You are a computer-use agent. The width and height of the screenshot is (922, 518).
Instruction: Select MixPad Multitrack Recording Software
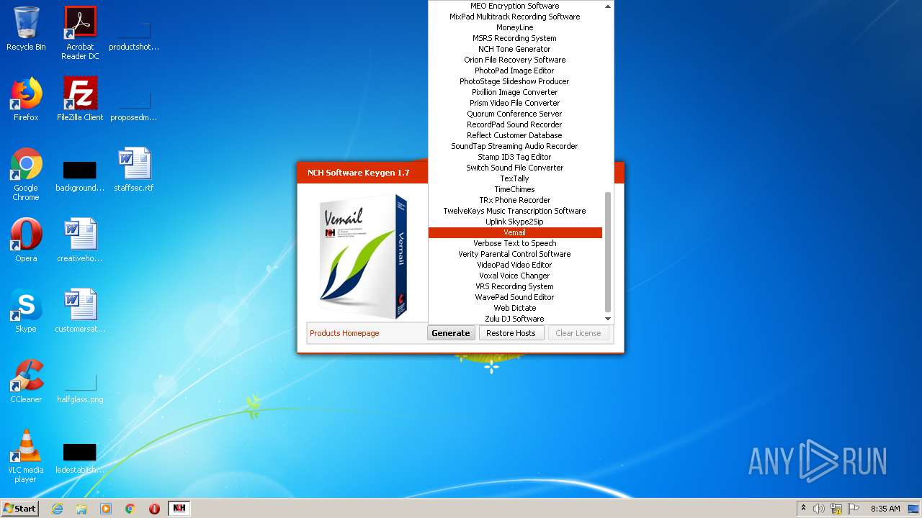pos(515,17)
